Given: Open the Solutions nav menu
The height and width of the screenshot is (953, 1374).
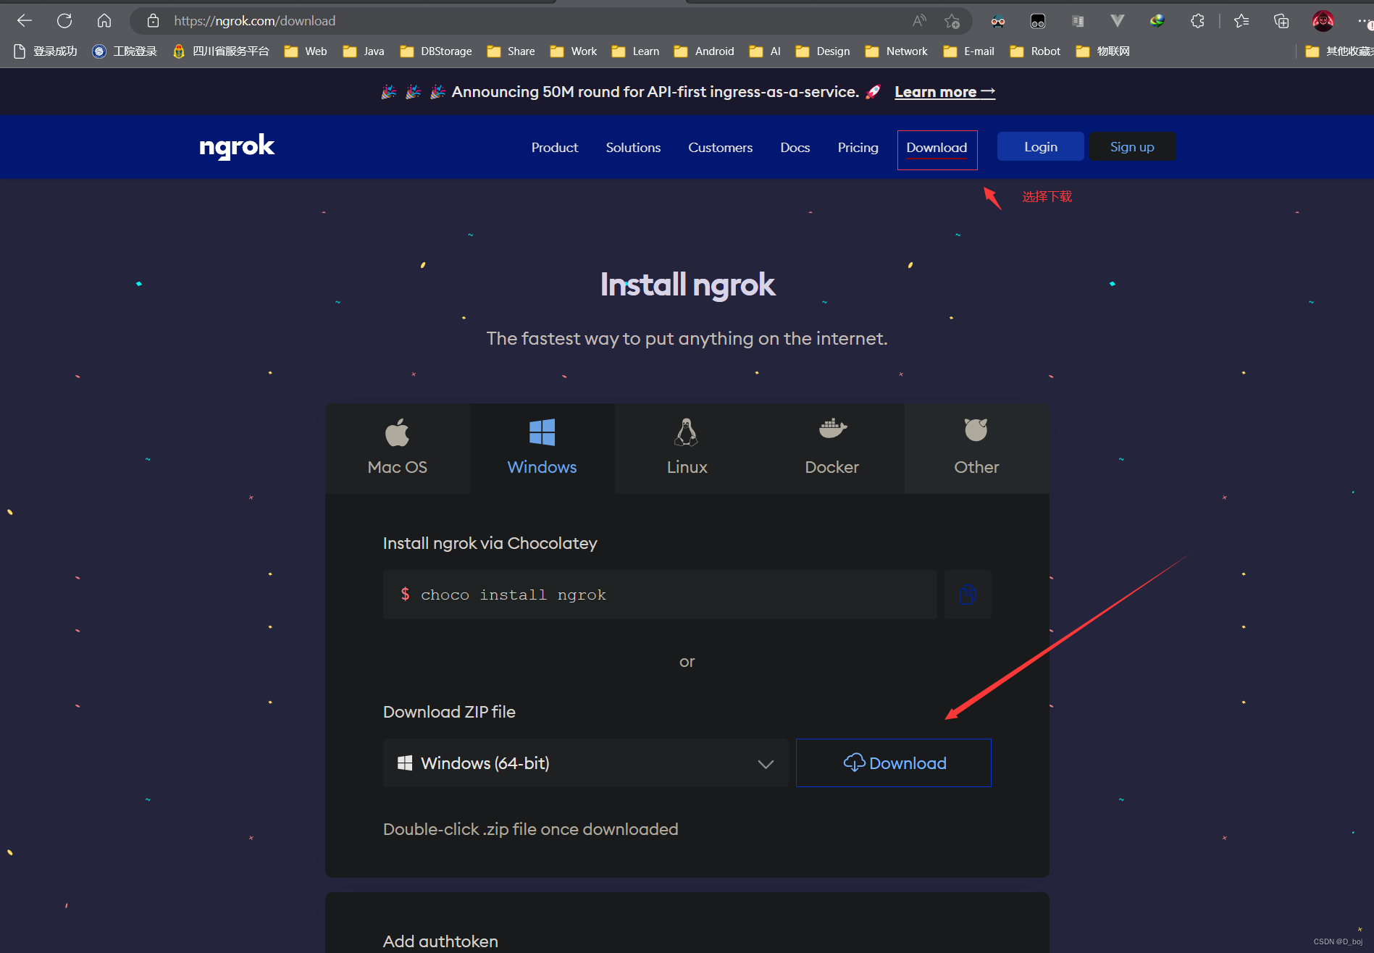Looking at the screenshot, I should click(633, 148).
